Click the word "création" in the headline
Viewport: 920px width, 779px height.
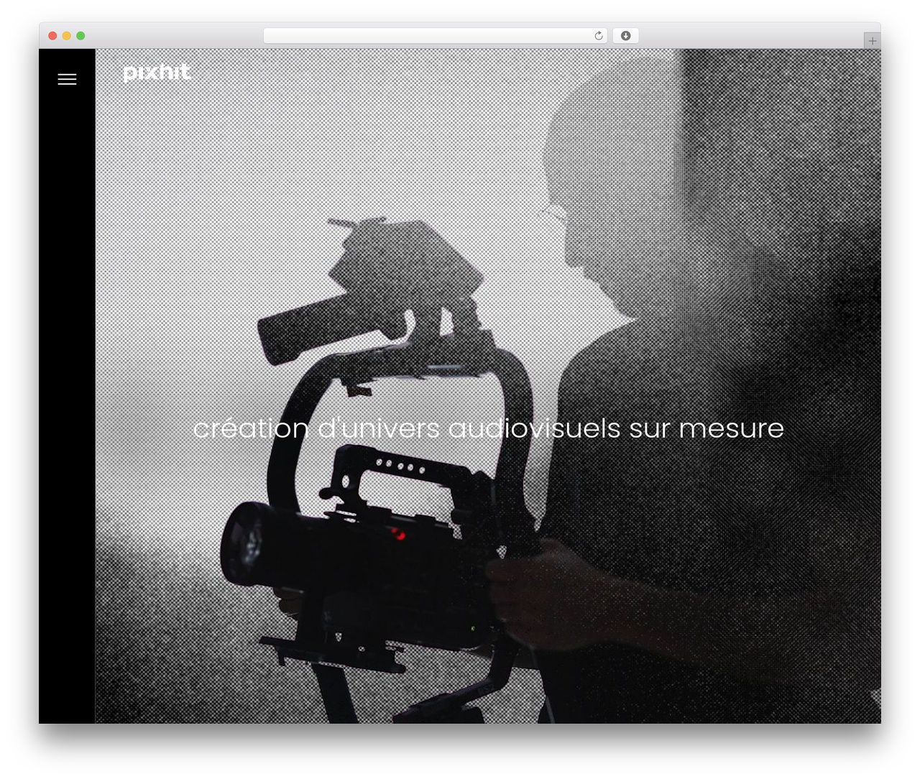point(251,428)
